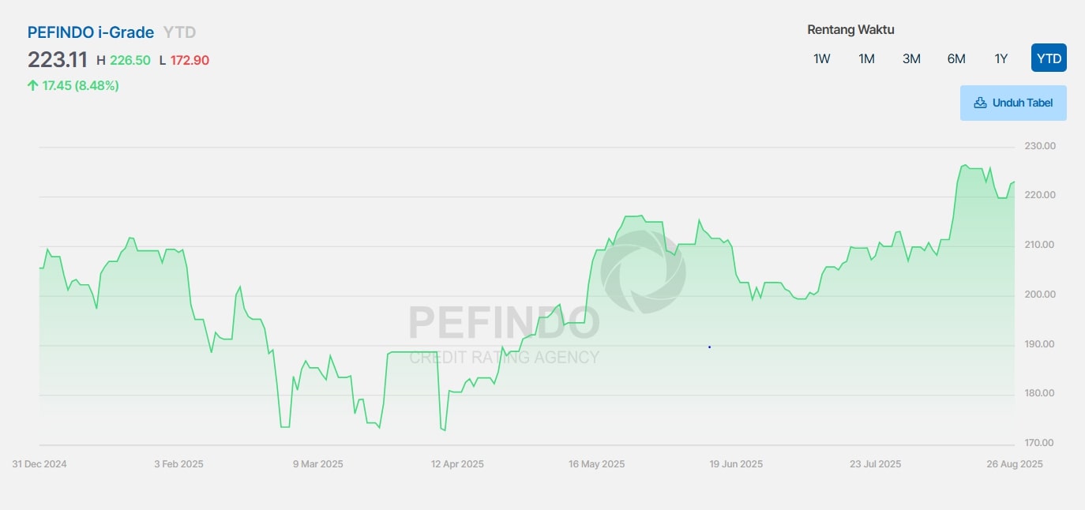Click the 16 May 2025 date label
1085x510 pixels.
click(596, 464)
